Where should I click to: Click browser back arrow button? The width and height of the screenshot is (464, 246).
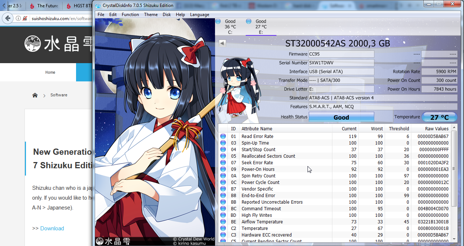coord(8,18)
